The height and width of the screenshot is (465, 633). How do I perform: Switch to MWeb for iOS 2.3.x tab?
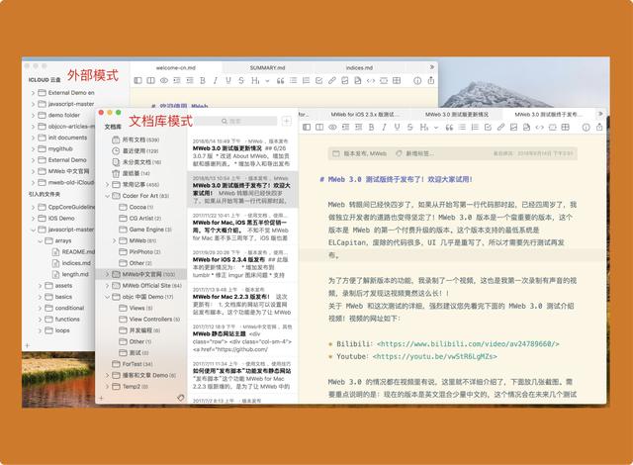tap(365, 114)
